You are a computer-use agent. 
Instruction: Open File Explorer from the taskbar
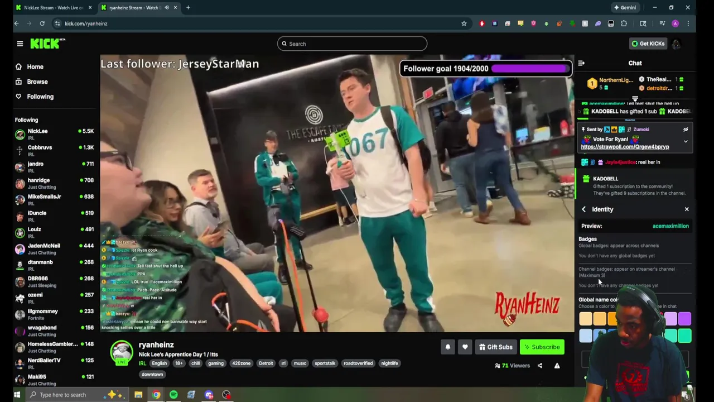click(x=138, y=395)
